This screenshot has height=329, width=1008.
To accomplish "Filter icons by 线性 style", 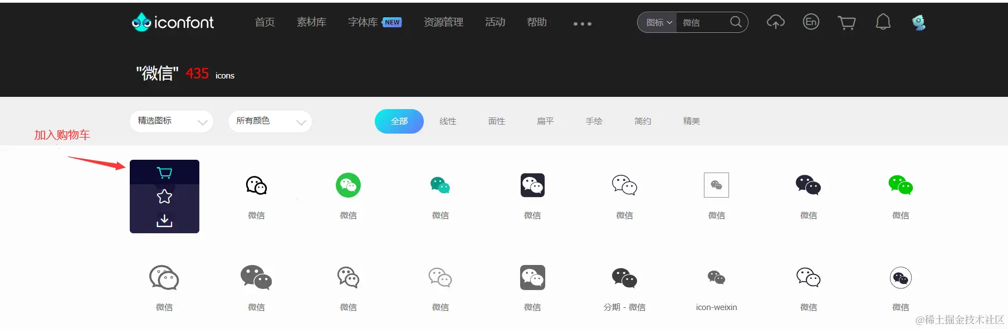I will (448, 121).
